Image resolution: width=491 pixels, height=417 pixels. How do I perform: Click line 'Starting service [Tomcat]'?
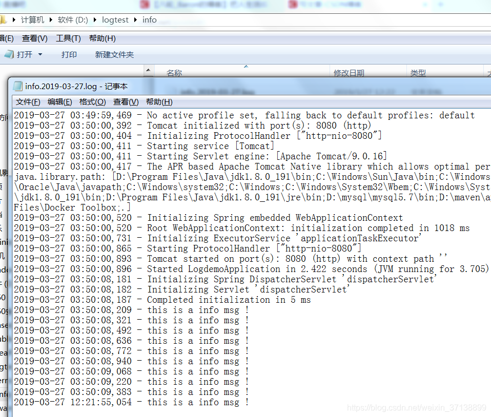(144, 146)
